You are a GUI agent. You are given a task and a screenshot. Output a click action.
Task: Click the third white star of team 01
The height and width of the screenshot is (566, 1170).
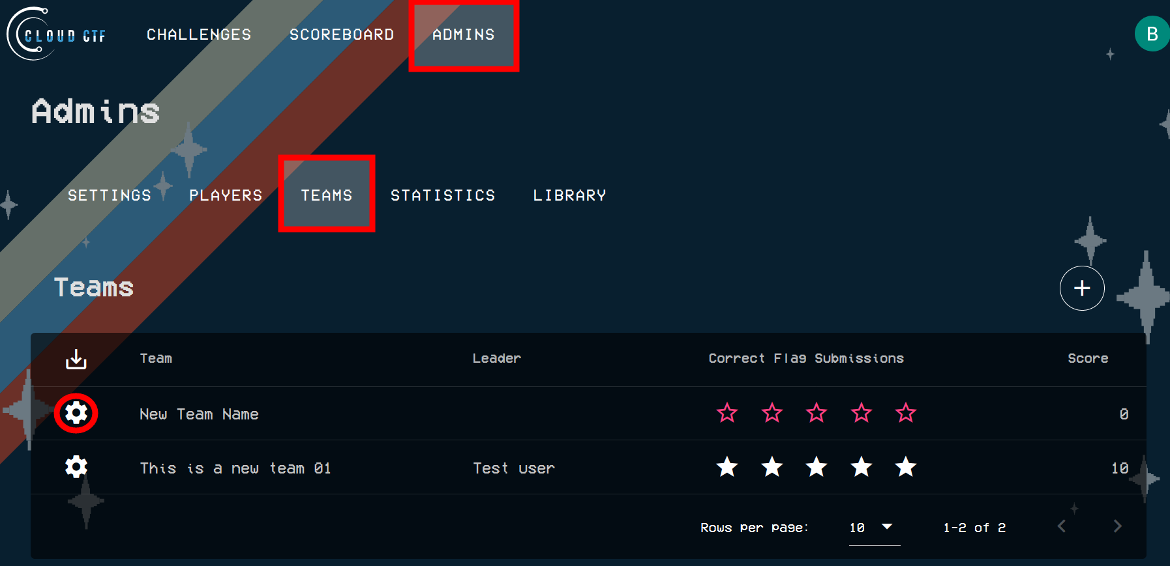(x=817, y=467)
